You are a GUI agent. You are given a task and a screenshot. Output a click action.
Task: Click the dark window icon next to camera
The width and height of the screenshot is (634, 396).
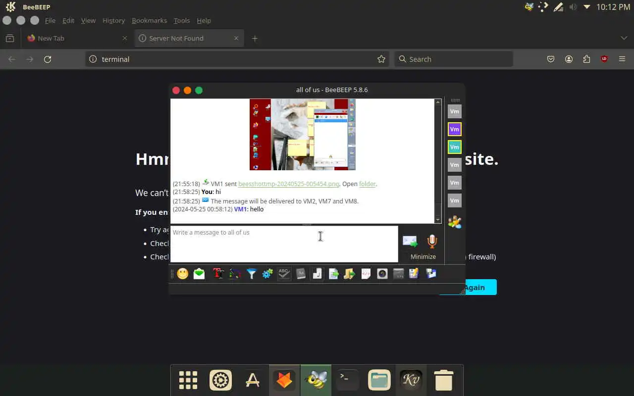click(399, 273)
